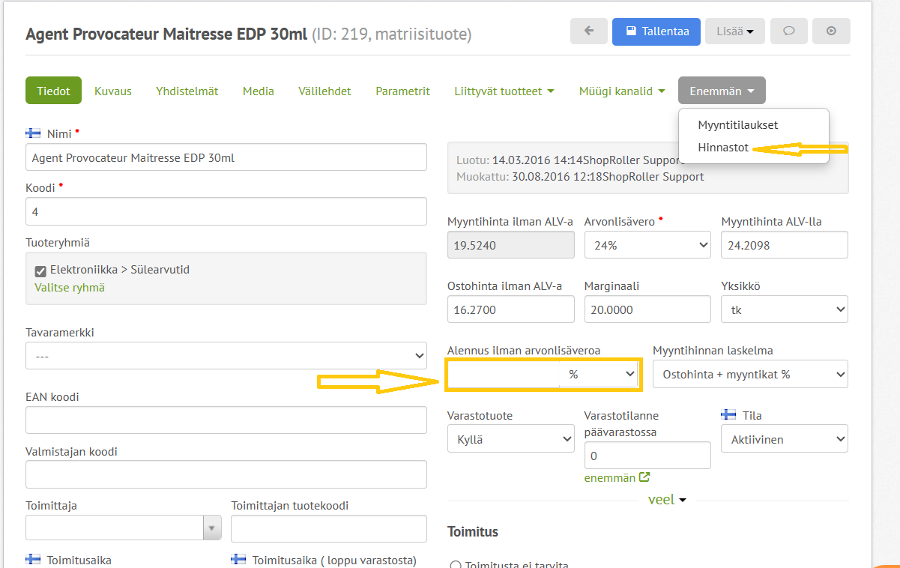Click the Alennus ilman arvonlisäveroa amount field
The height and width of the screenshot is (568, 900).
[504, 374]
